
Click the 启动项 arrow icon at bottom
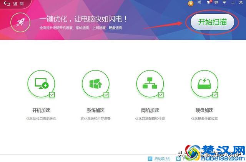click(150, 159)
